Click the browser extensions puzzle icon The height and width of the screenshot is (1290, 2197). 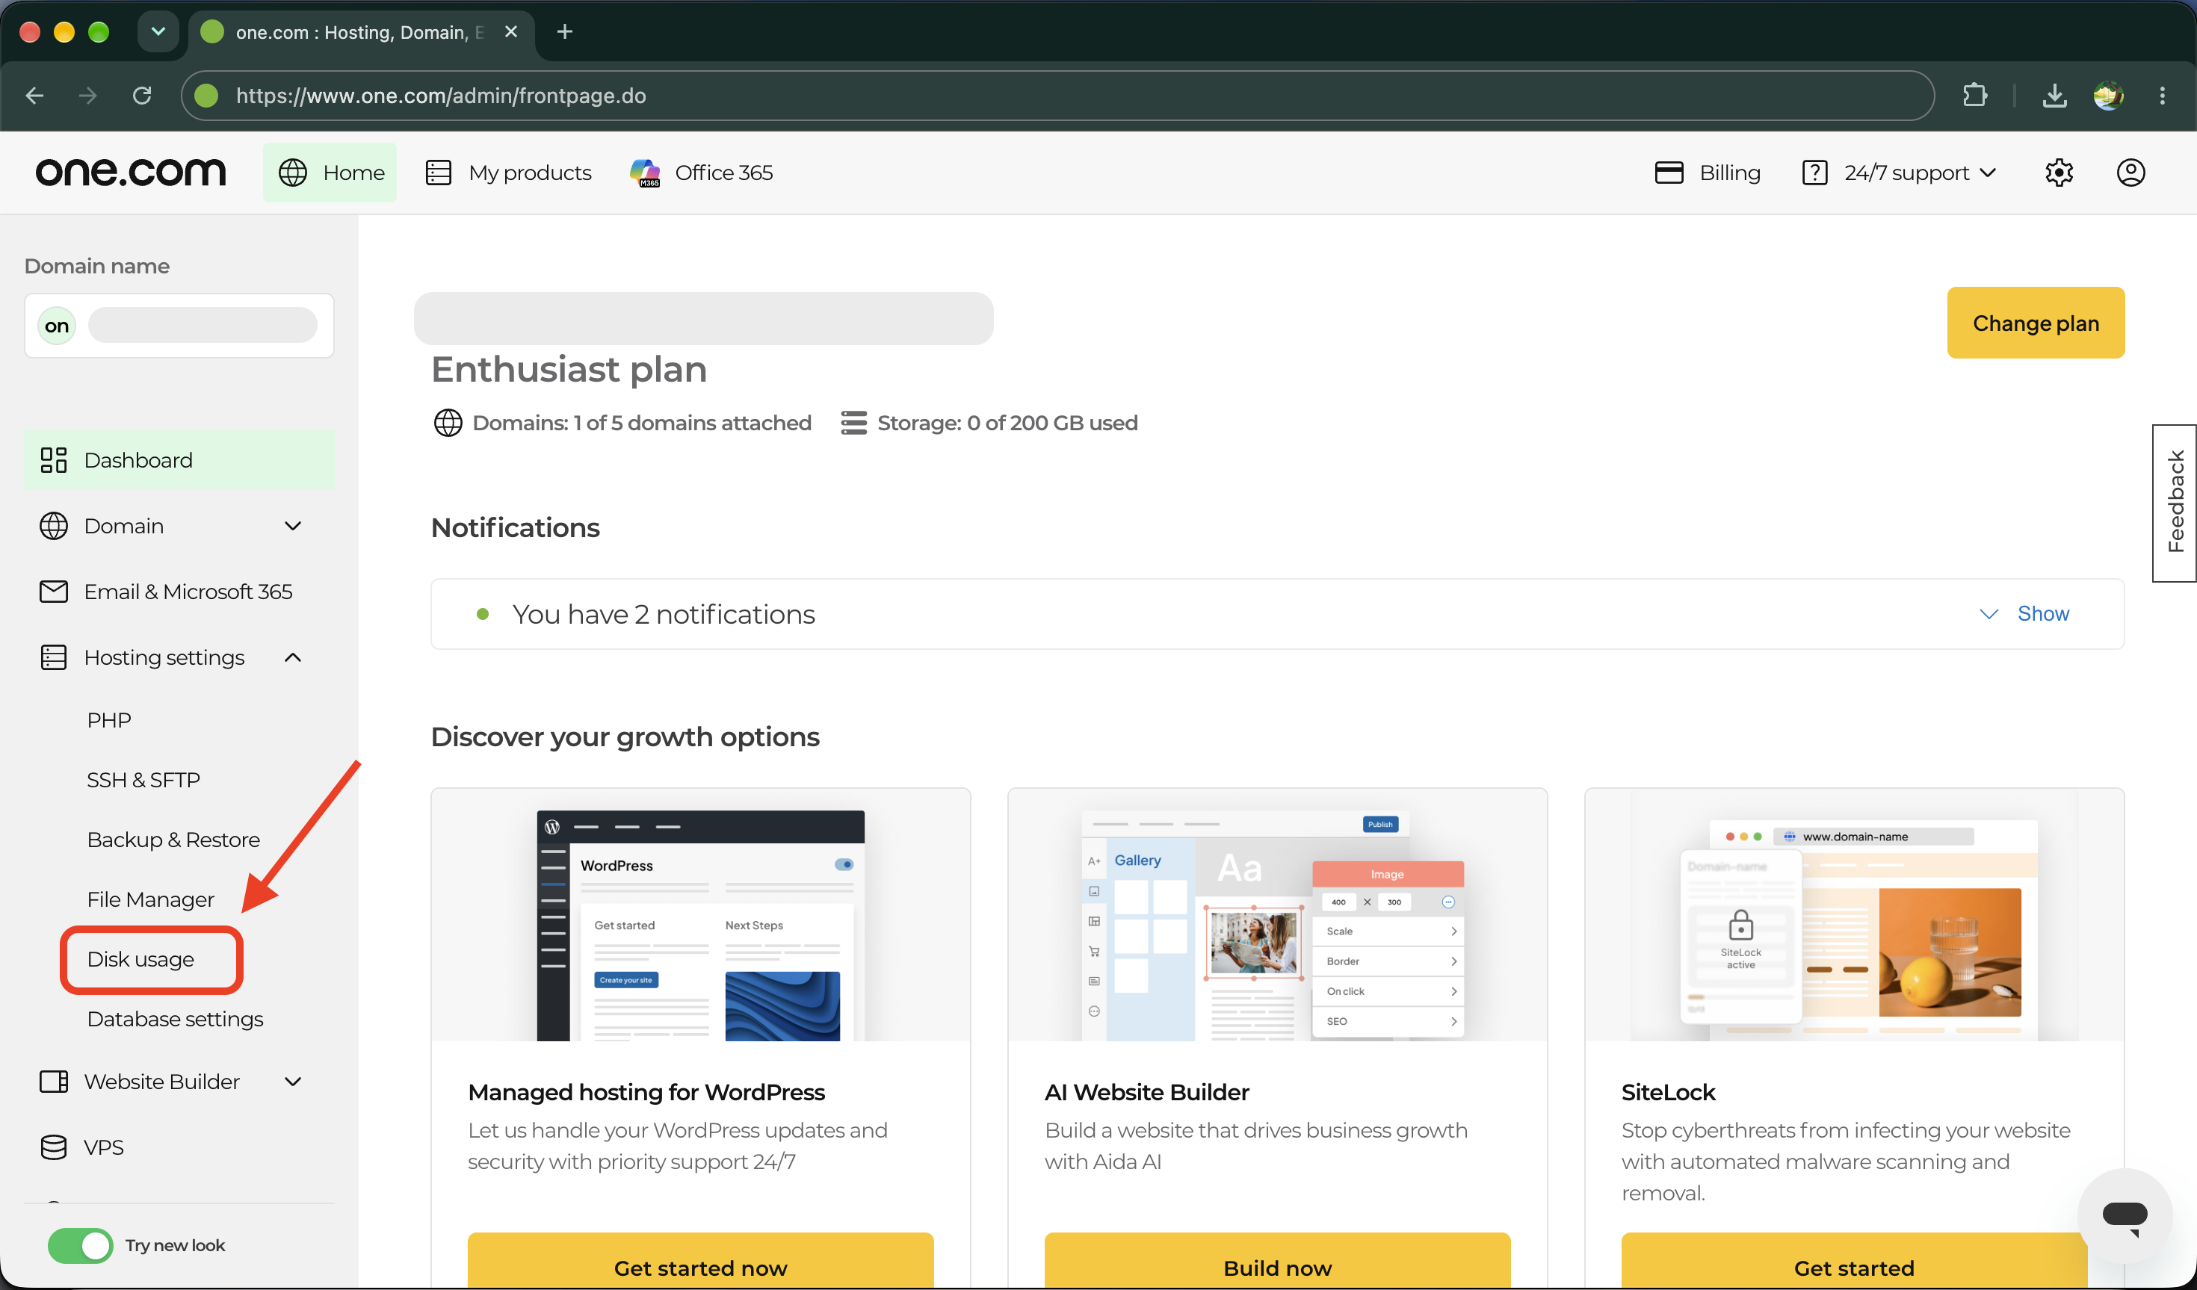coord(1974,95)
